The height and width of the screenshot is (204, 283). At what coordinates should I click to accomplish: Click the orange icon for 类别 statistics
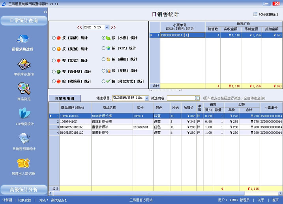[59, 49]
